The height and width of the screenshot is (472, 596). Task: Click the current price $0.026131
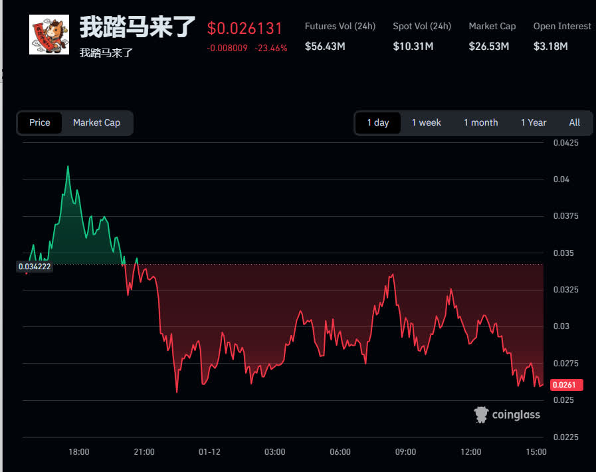245,29
